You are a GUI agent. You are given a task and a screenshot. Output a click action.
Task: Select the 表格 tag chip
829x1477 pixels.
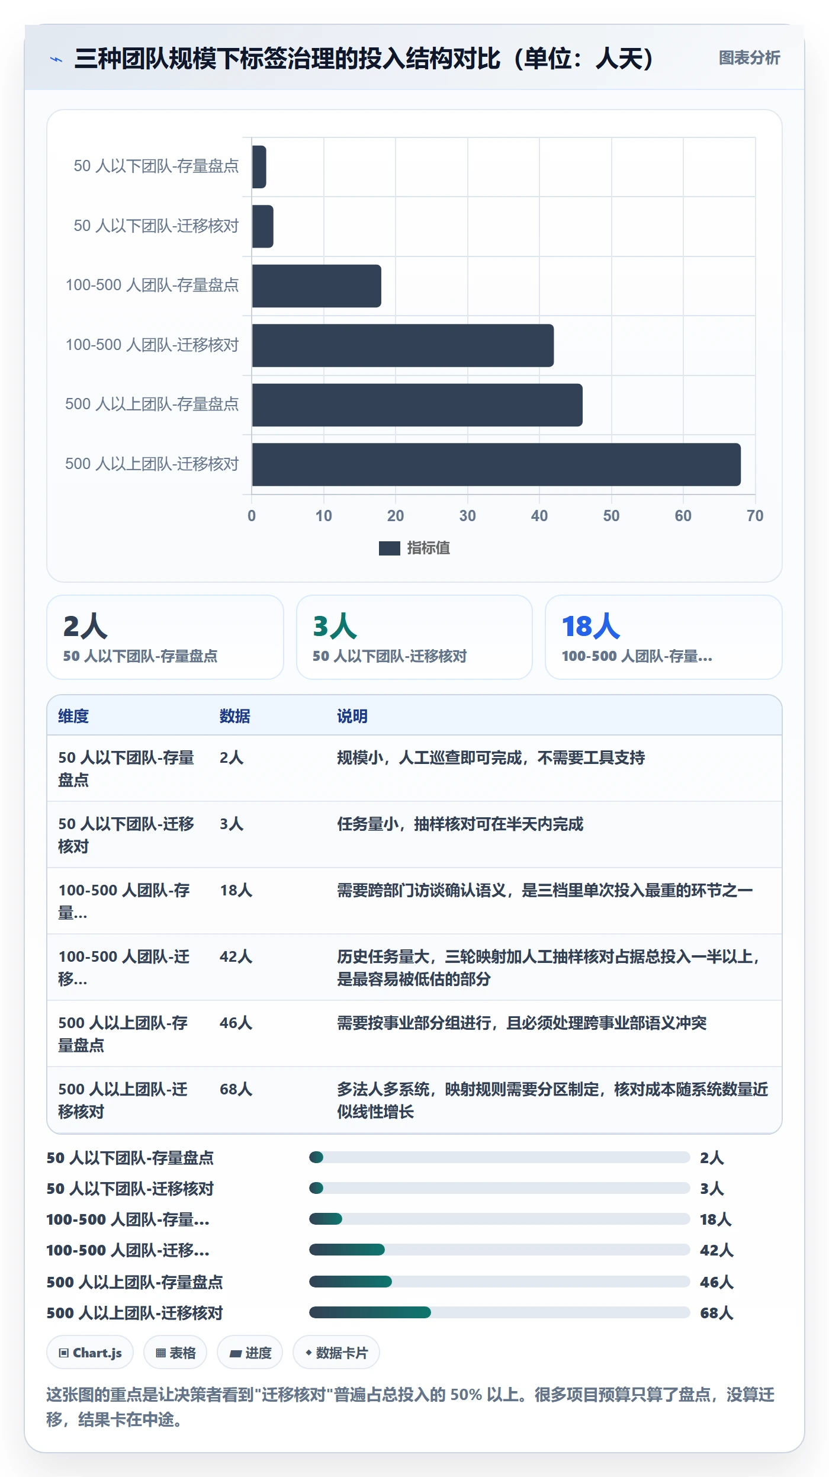[175, 1353]
